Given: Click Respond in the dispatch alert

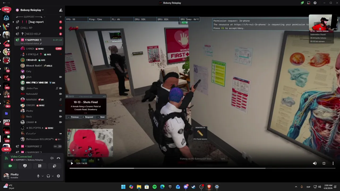Looking at the screenshot, I should tap(88, 117).
